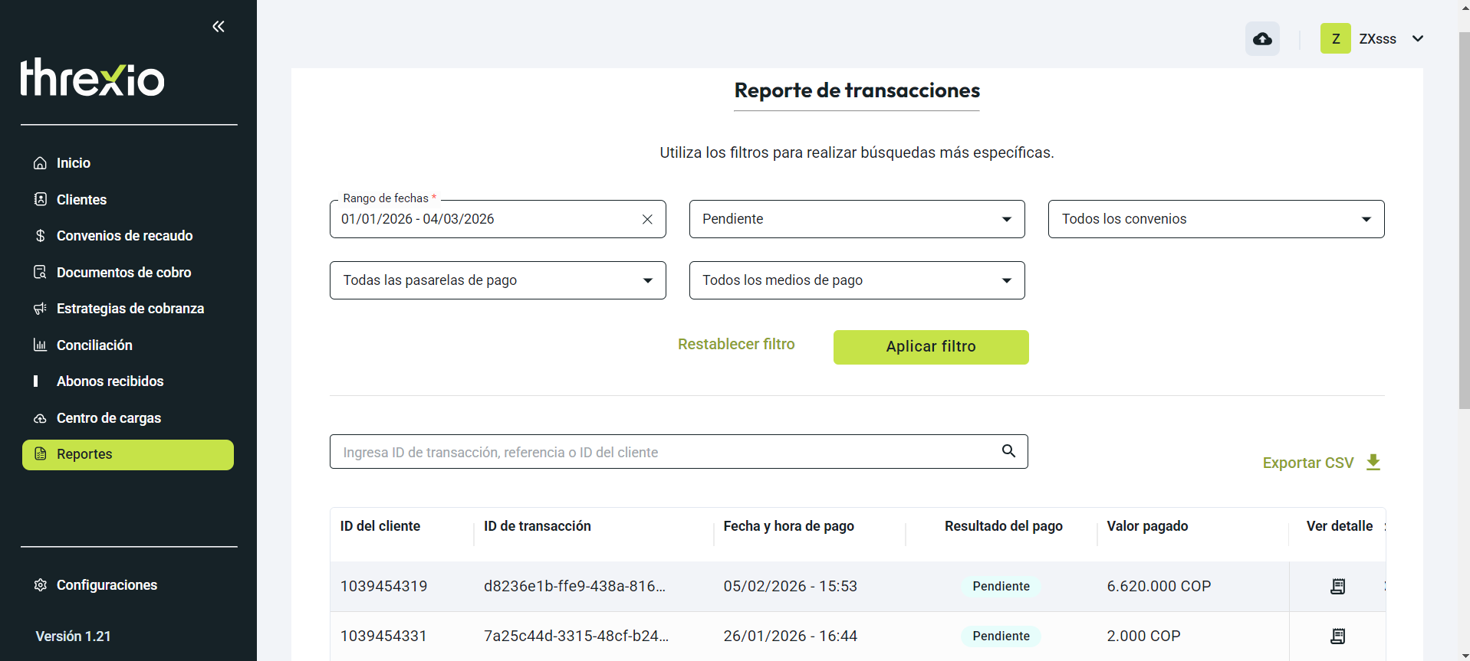Open Todos los medios de pago dropdown

(x=857, y=280)
